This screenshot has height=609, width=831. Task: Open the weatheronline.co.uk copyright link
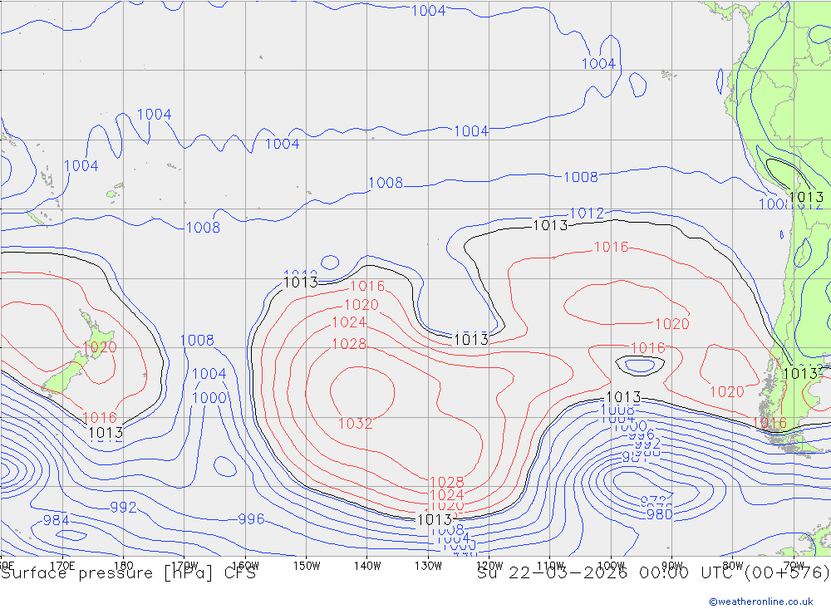tap(760, 602)
